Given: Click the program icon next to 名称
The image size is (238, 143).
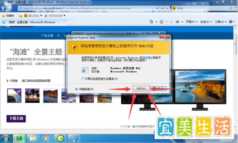Looking at the screenshot, I should tap(85, 70).
